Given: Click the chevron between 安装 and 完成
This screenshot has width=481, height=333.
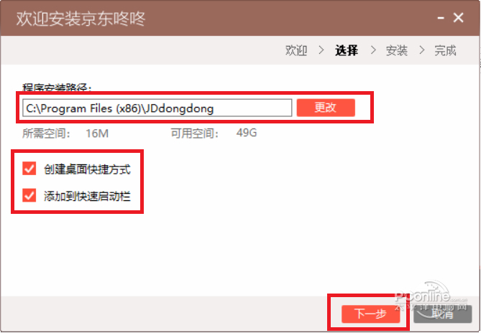Looking at the screenshot, I should [x=422, y=50].
